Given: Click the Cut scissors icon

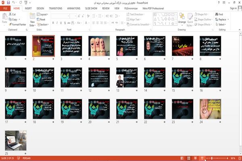Looking at the screenshot, I should pyautogui.click(x=10, y=14).
